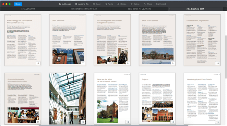Image resolution: width=227 pixels, height=126 pixels.
Task: Open the wintererlebnisse2015-2016_en tab
Action: (x=84, y=9)
